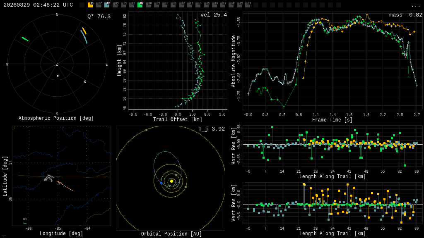Image resolution: width=424 pixels, height=238 pixels.
Task: Click the zenith Z marker
Action: pos(57,64)
